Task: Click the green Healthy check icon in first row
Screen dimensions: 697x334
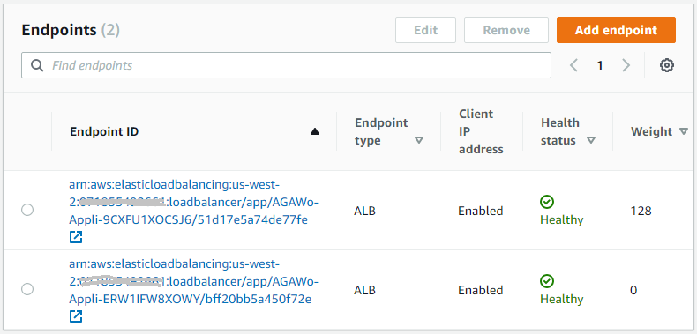Action: (547, 202)
